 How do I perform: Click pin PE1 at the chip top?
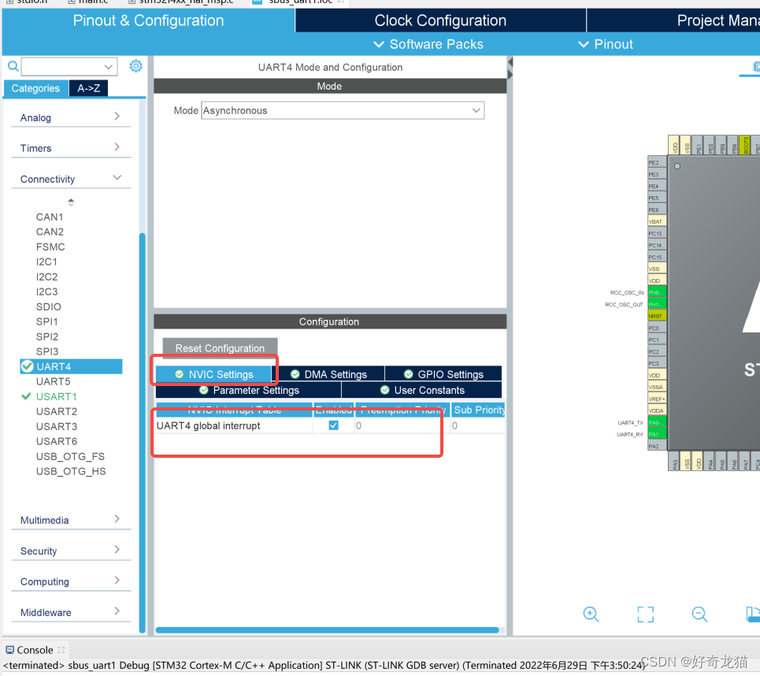tap(699, 145)
